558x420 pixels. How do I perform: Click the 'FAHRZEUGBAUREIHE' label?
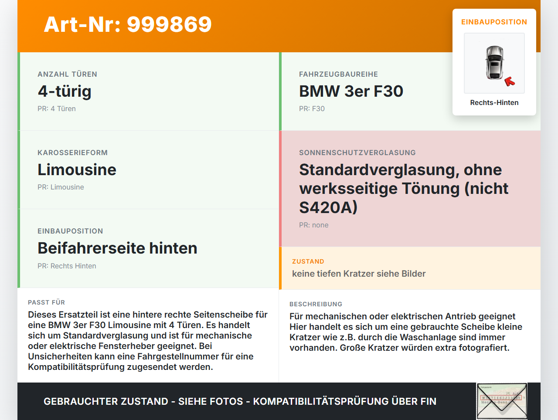click(339, 74)
